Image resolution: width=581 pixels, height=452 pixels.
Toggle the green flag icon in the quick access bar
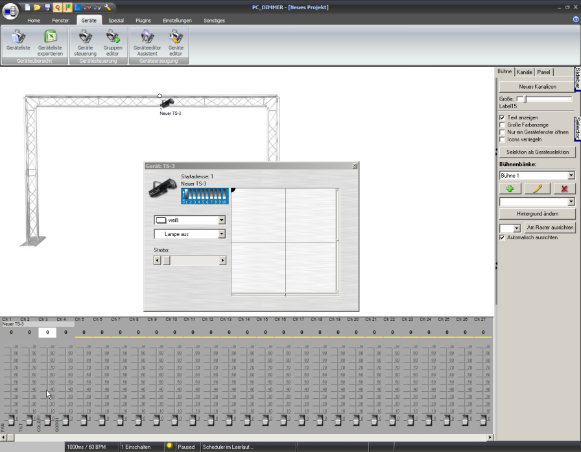point(67,7)
